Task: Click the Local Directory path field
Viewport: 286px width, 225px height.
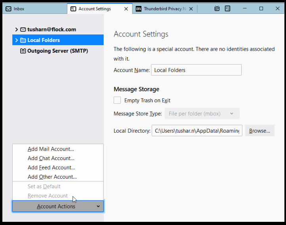Action: pyautogui.click(x=197, y=131)
